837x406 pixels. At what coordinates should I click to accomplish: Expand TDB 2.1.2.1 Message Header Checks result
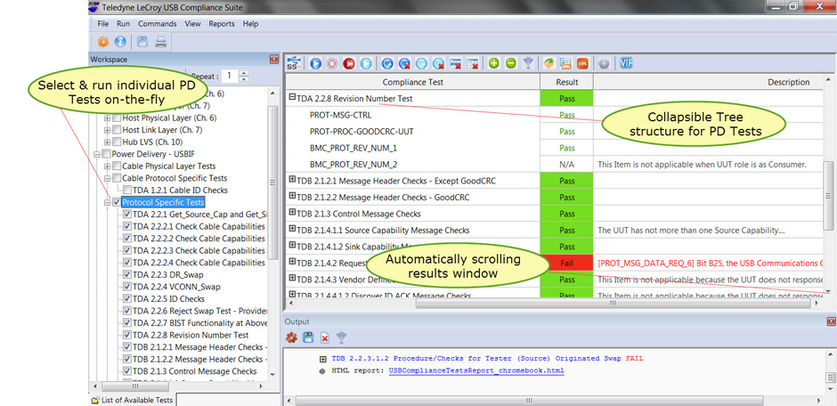point(293,180)
